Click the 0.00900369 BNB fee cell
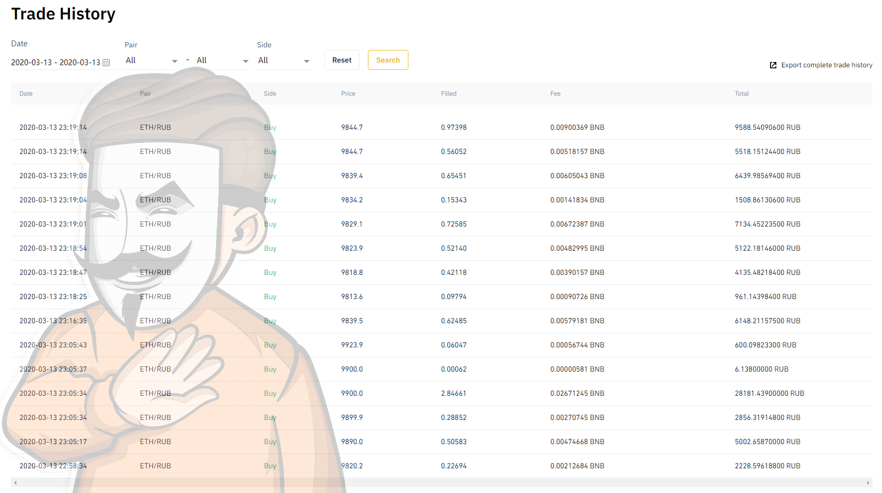The height and width of the screenshot is (493, 882). (577, 127)
